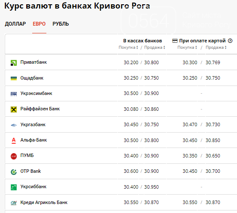237x213 pixels.
Task: Click the OTP Bank green logo
Action: (14, 172)
